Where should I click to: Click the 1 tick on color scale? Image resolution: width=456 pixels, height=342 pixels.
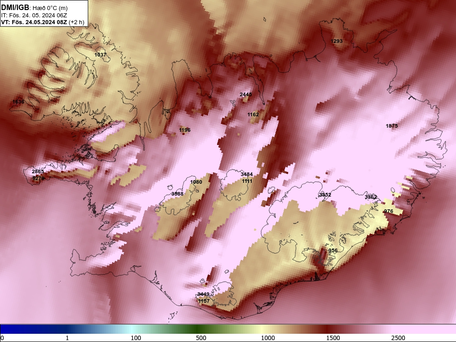tap(67, 337)
